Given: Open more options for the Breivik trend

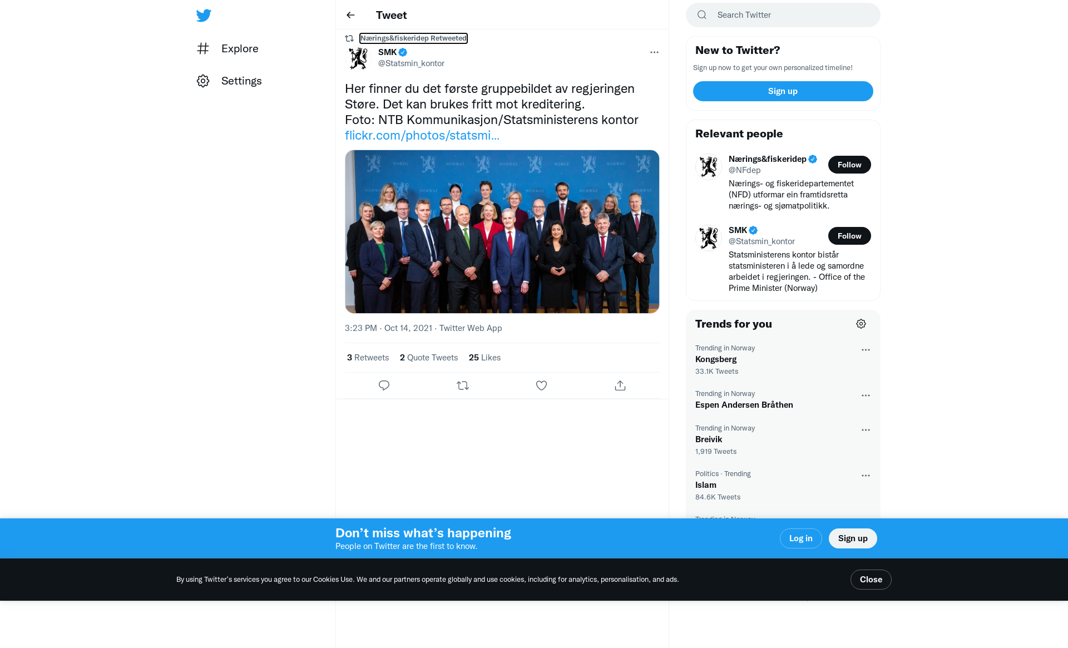Looking at the screenshot, I should [866, 430].
